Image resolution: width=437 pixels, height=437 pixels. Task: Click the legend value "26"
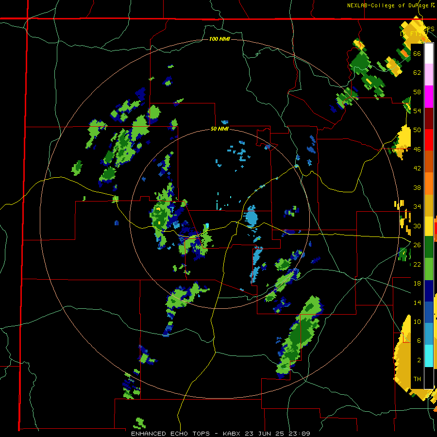pos(417,245)
